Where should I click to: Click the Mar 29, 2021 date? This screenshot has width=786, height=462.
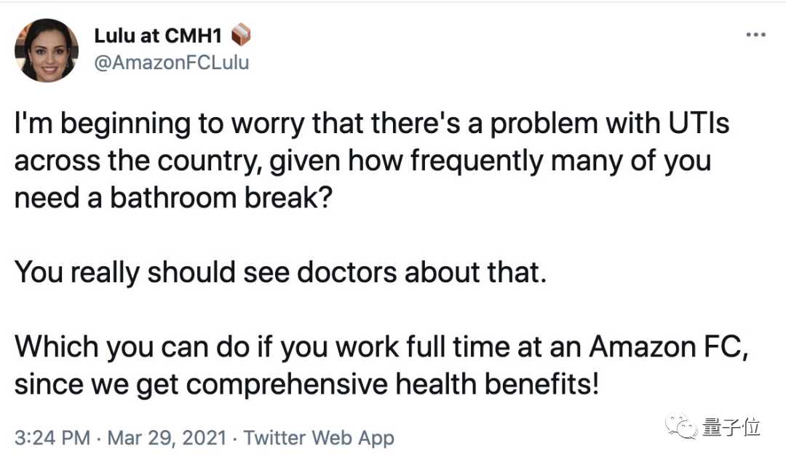[x=168, y=438]
